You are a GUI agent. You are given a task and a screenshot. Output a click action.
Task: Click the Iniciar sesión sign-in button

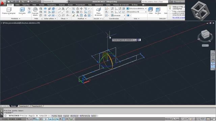[x=179, y=1]
